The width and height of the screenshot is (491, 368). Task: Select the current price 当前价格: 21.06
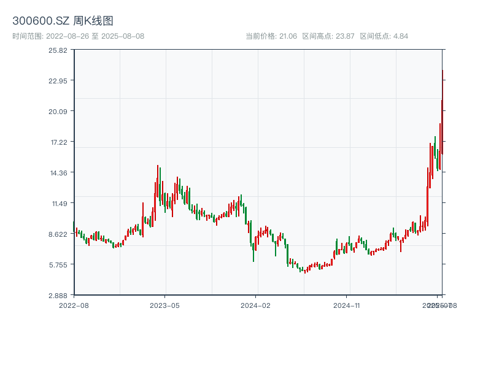[x=271, y=36]
